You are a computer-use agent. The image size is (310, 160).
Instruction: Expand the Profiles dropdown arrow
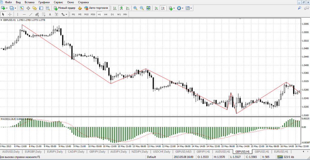(x=15, y=8)
